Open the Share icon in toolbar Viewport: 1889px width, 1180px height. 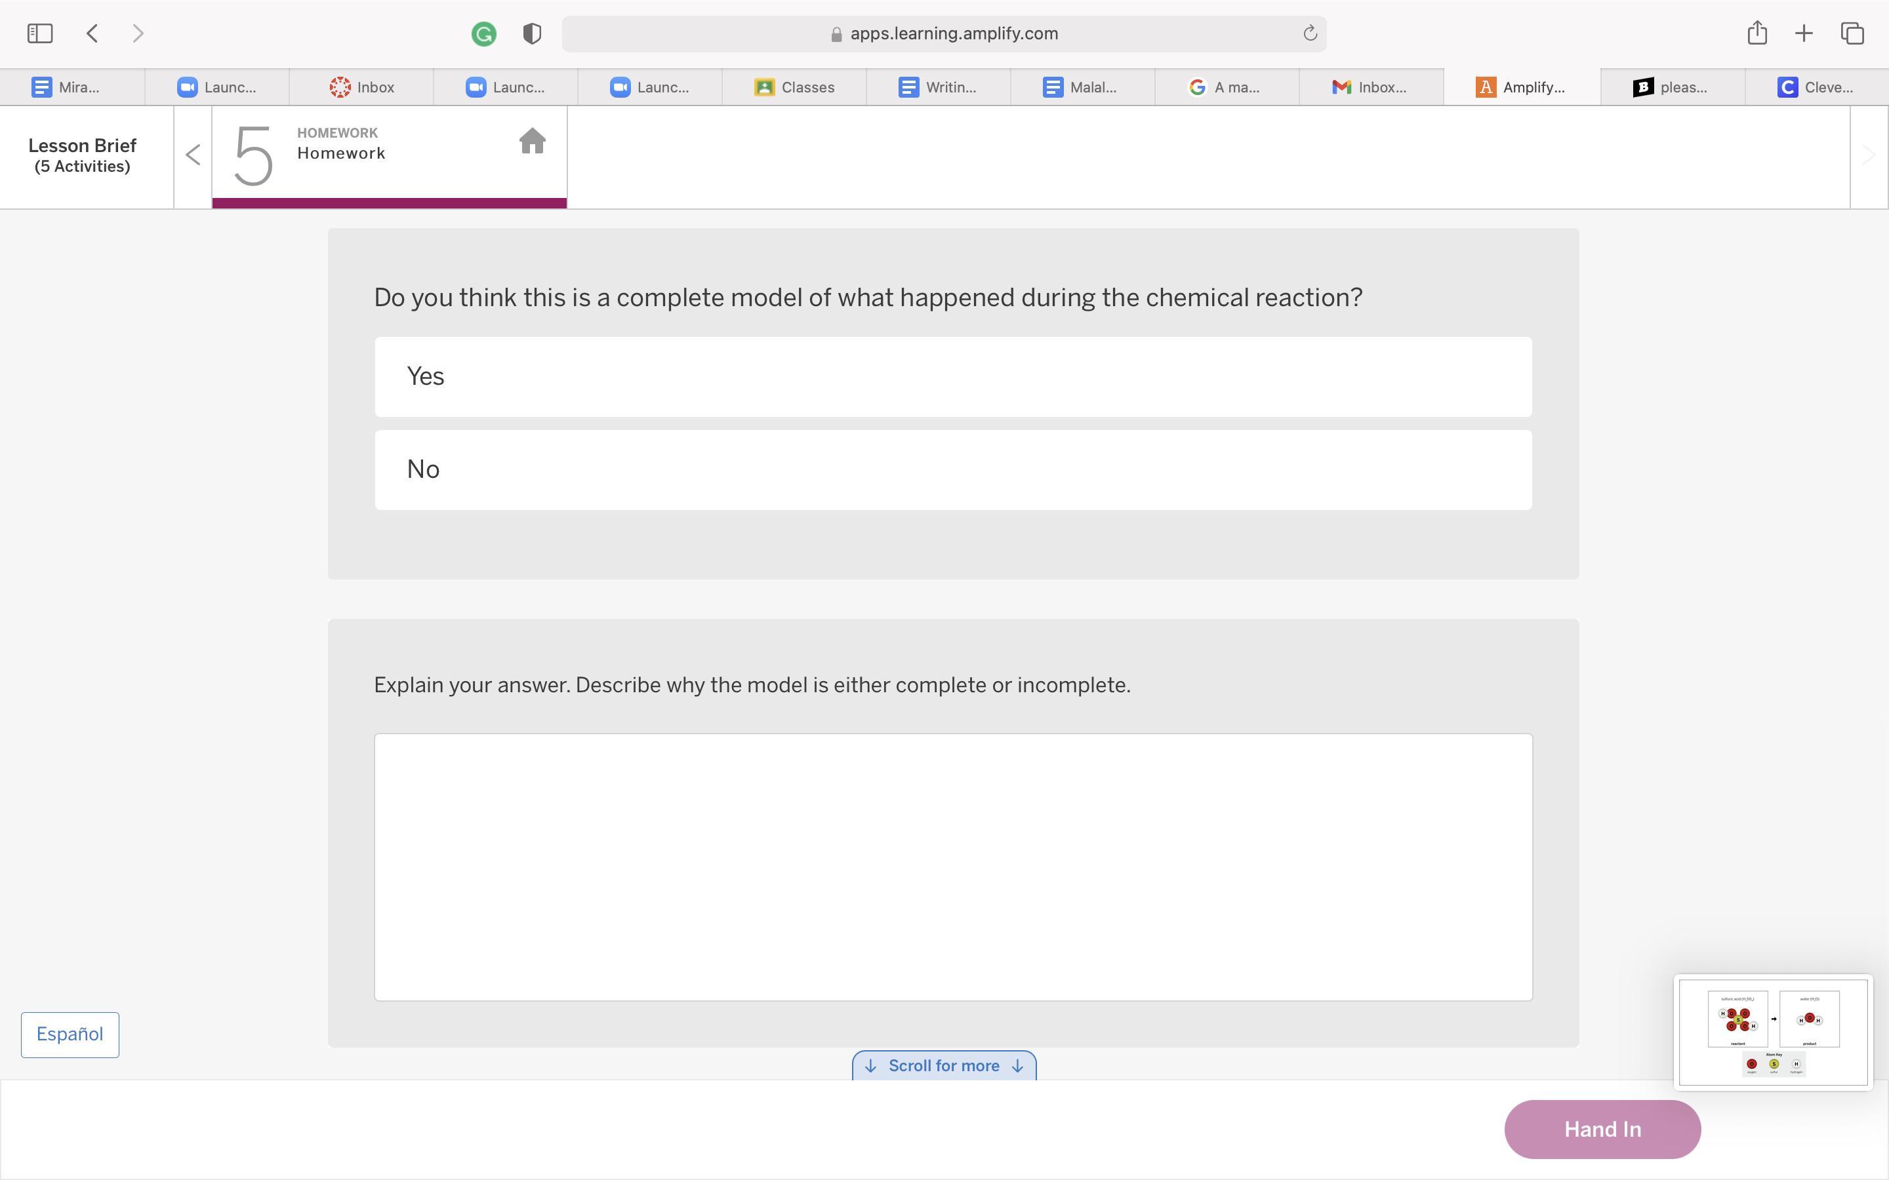1757,33
